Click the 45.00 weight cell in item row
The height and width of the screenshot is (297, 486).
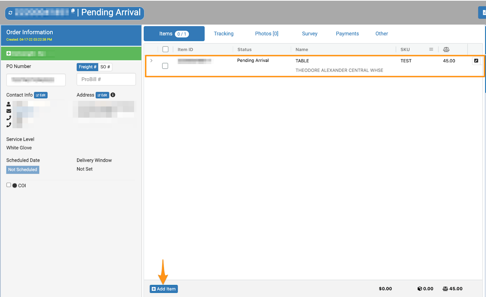(449, 61)
